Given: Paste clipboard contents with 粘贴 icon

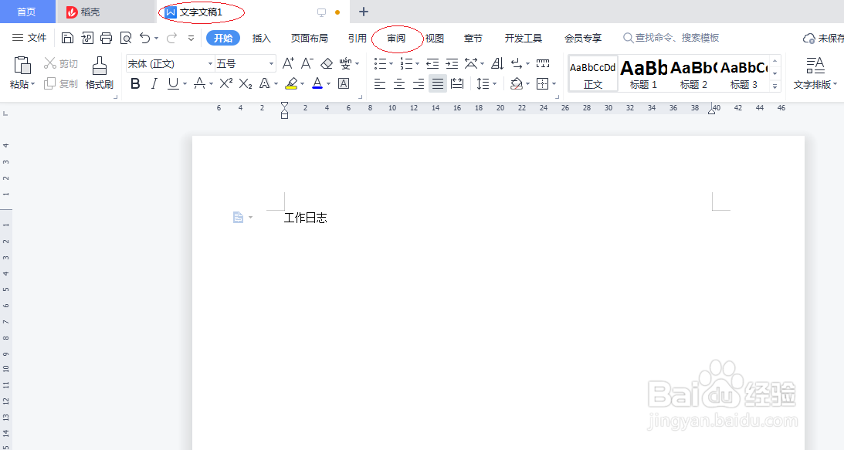Looking at the screenshot, I should [22, 66].
